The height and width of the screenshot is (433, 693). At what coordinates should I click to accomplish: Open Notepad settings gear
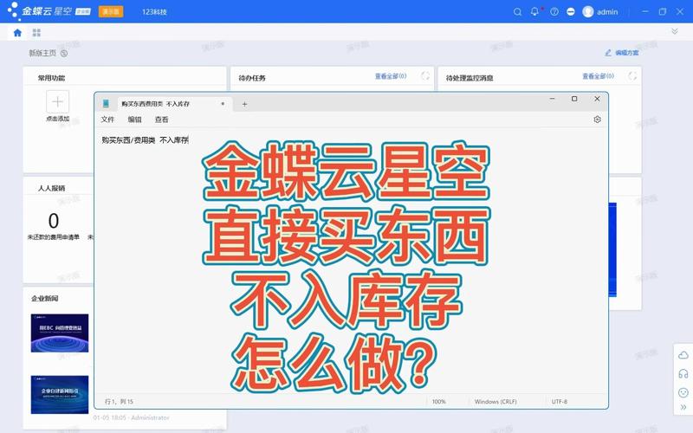click(x=597, y=120)
